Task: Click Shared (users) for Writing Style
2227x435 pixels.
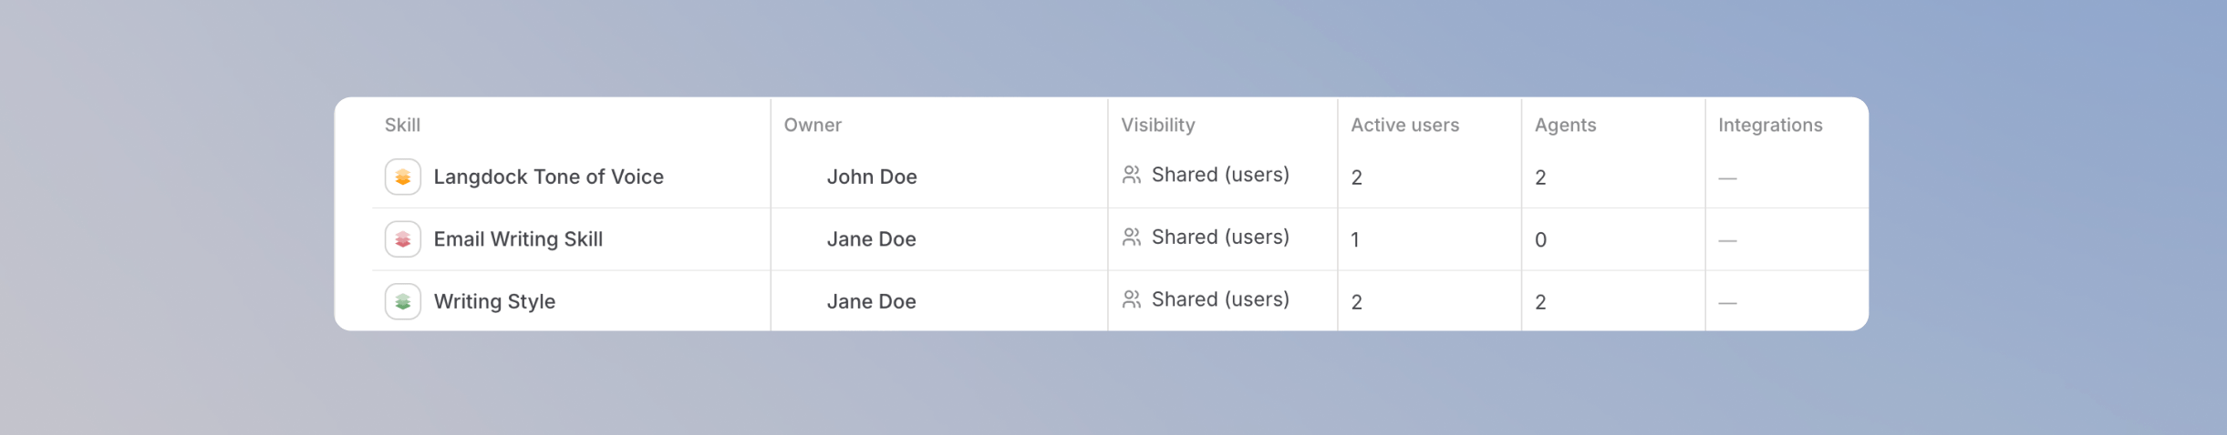Action: (1220, 299)
